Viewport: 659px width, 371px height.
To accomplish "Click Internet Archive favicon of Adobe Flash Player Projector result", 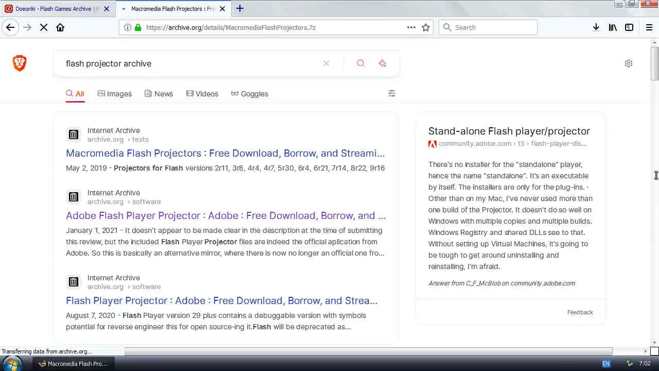I will pos(74,197).
